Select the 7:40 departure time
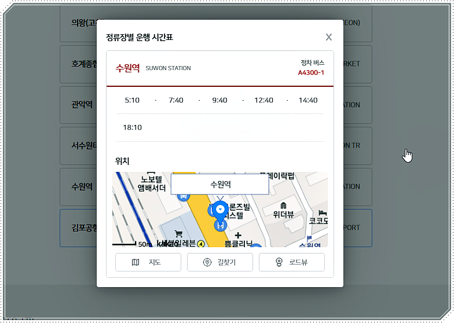 coord(176,100)
